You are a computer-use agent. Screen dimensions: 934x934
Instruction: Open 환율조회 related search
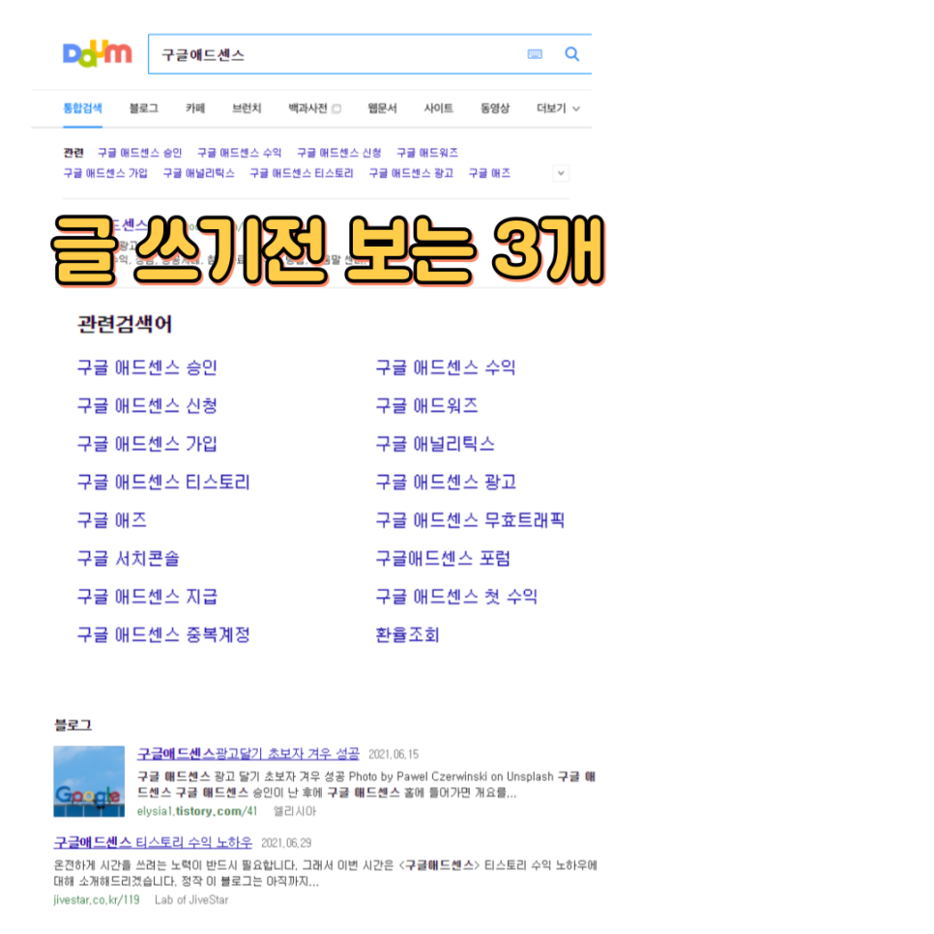click(407, 634)
